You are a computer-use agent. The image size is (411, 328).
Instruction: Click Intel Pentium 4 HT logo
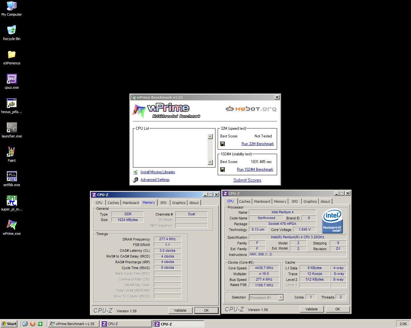click(x=332, y=221)
